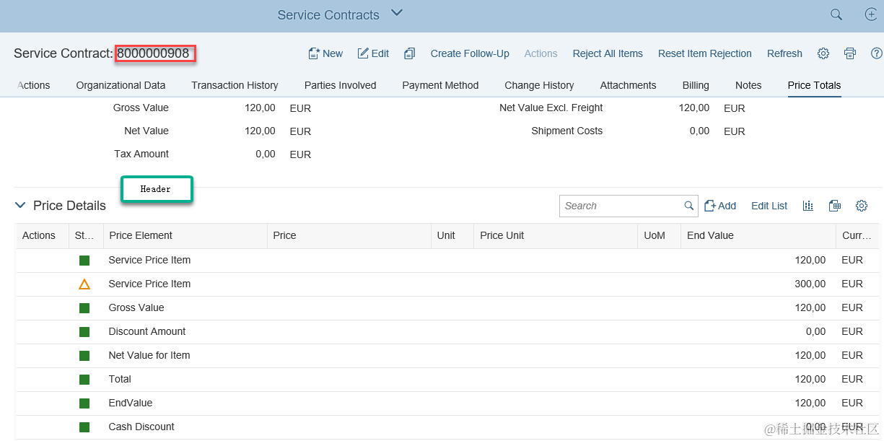Click green status icon of Total row
The image size is (884, 441).
84,380
